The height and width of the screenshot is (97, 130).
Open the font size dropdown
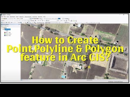pos(60,20)
